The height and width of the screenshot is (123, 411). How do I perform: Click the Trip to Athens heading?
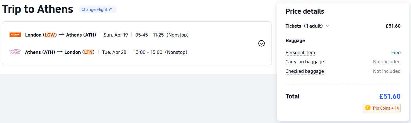(x=38, y=9)
